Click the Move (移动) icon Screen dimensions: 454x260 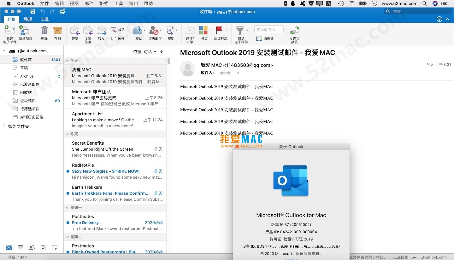point(138,30)
